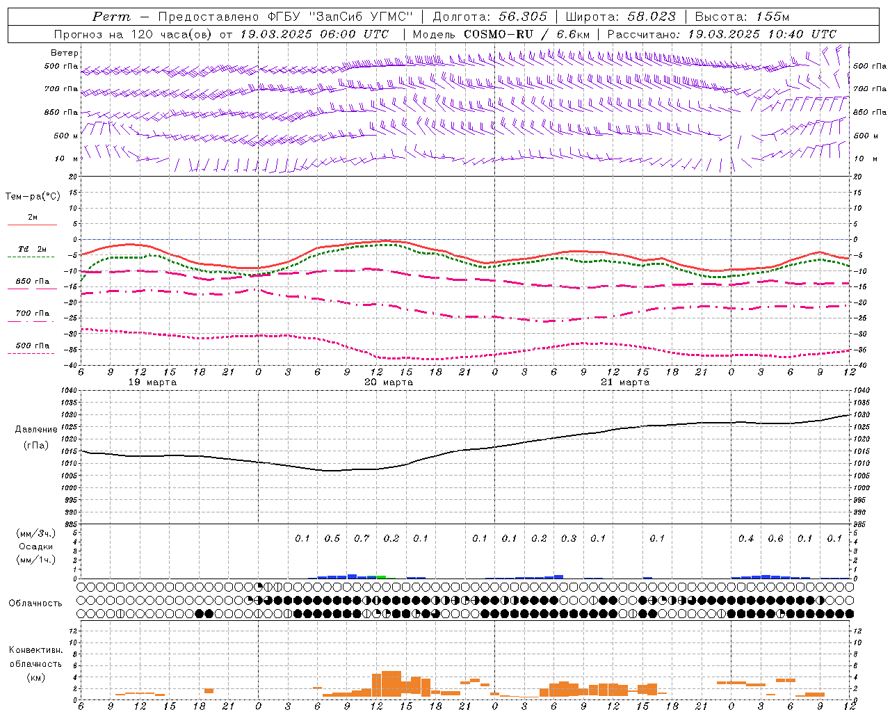Screen dimensions: 890x712
Task: Click the "Perm" station title
Action: [111, 17]
